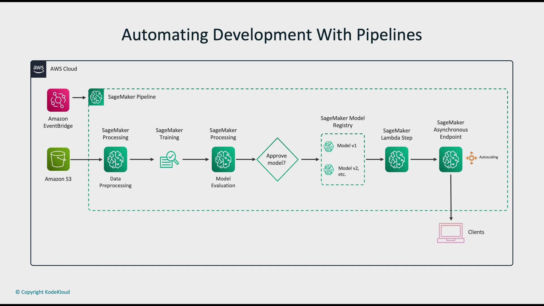Viewport: 544px width, 306px height.
Task: Click the orange Autoscaling icon
Action: click(471, 158)
